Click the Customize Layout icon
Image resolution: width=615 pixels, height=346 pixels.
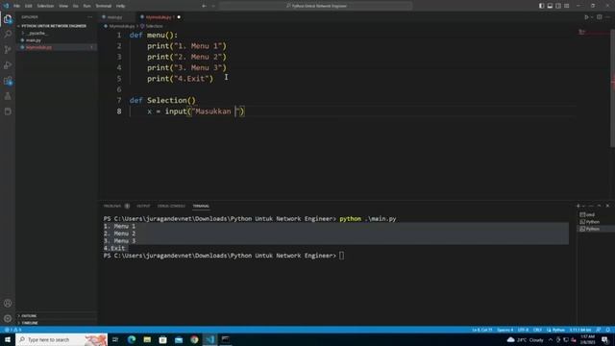coord(567,6)
